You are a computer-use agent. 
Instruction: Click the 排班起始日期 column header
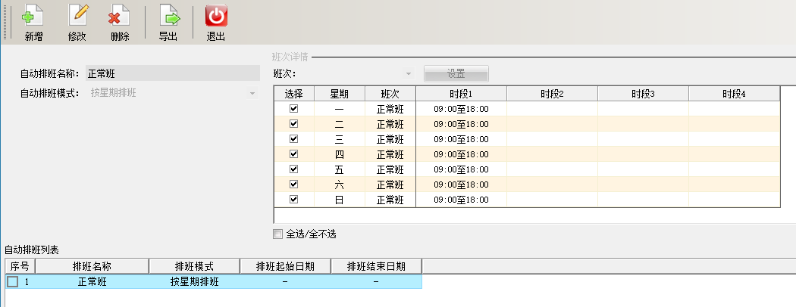(285, 266)
